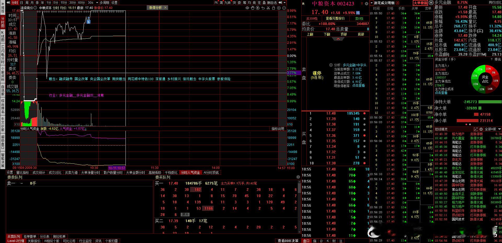Toggle the lock icon in chart toolbar

pyautogui.click(x=273, y=8)
